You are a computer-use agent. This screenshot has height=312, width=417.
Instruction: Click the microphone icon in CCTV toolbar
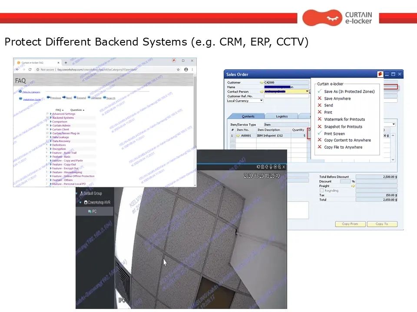[271, 167]
